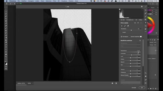
Task: Open the Apple menu
Action: 7,1
